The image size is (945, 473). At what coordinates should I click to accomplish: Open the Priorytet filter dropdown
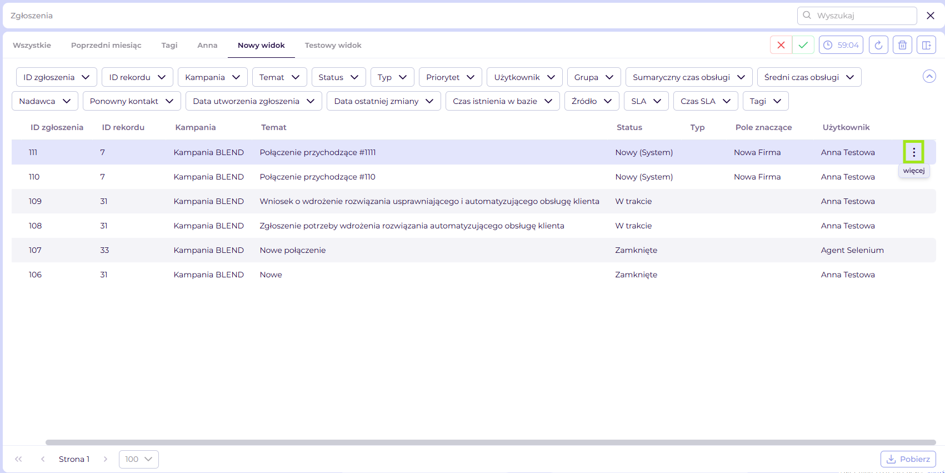pyautogui.click(x=450, y=77)
